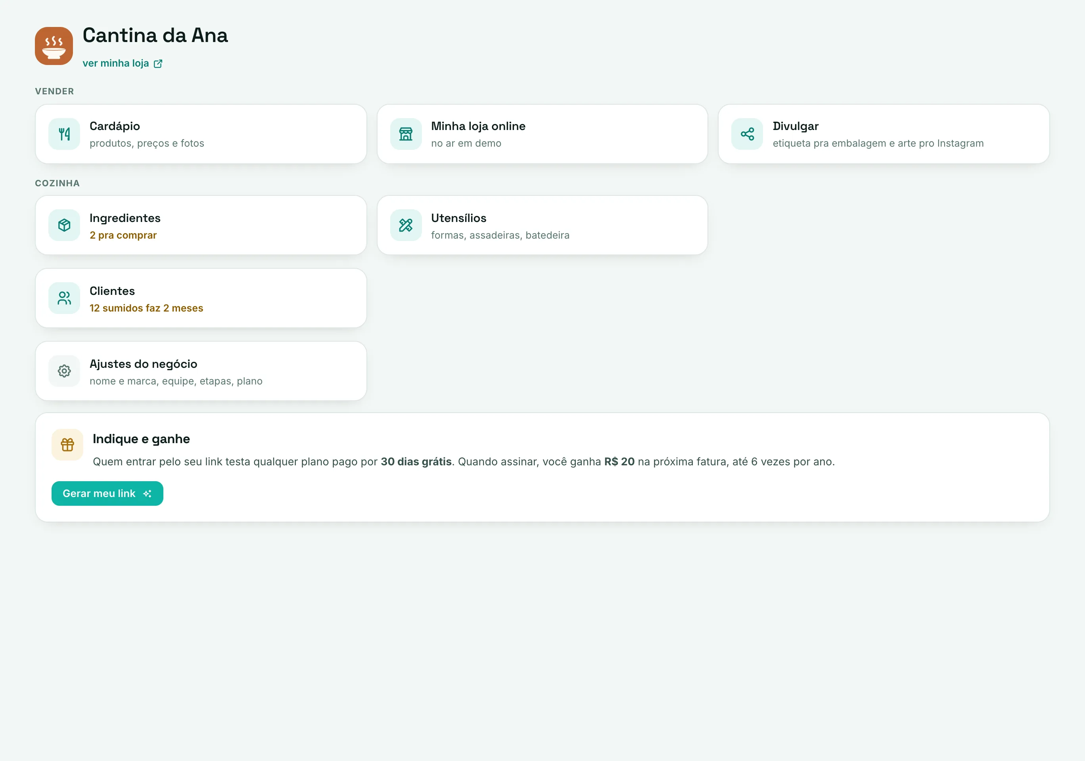Image resolution: width=1085 pixels, height=761 pixels.
Task: Click the sparkle icon on Gerar meu link button
Action: 148,493
